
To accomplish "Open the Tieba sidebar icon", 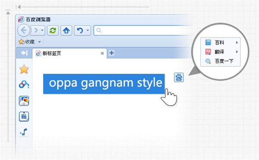I will pyautogui.click(x=24, y=116).
